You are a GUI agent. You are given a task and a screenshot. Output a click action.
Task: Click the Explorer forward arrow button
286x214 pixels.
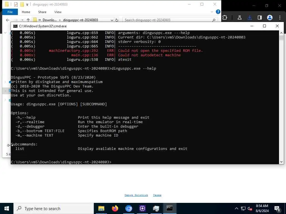(16, 20)
